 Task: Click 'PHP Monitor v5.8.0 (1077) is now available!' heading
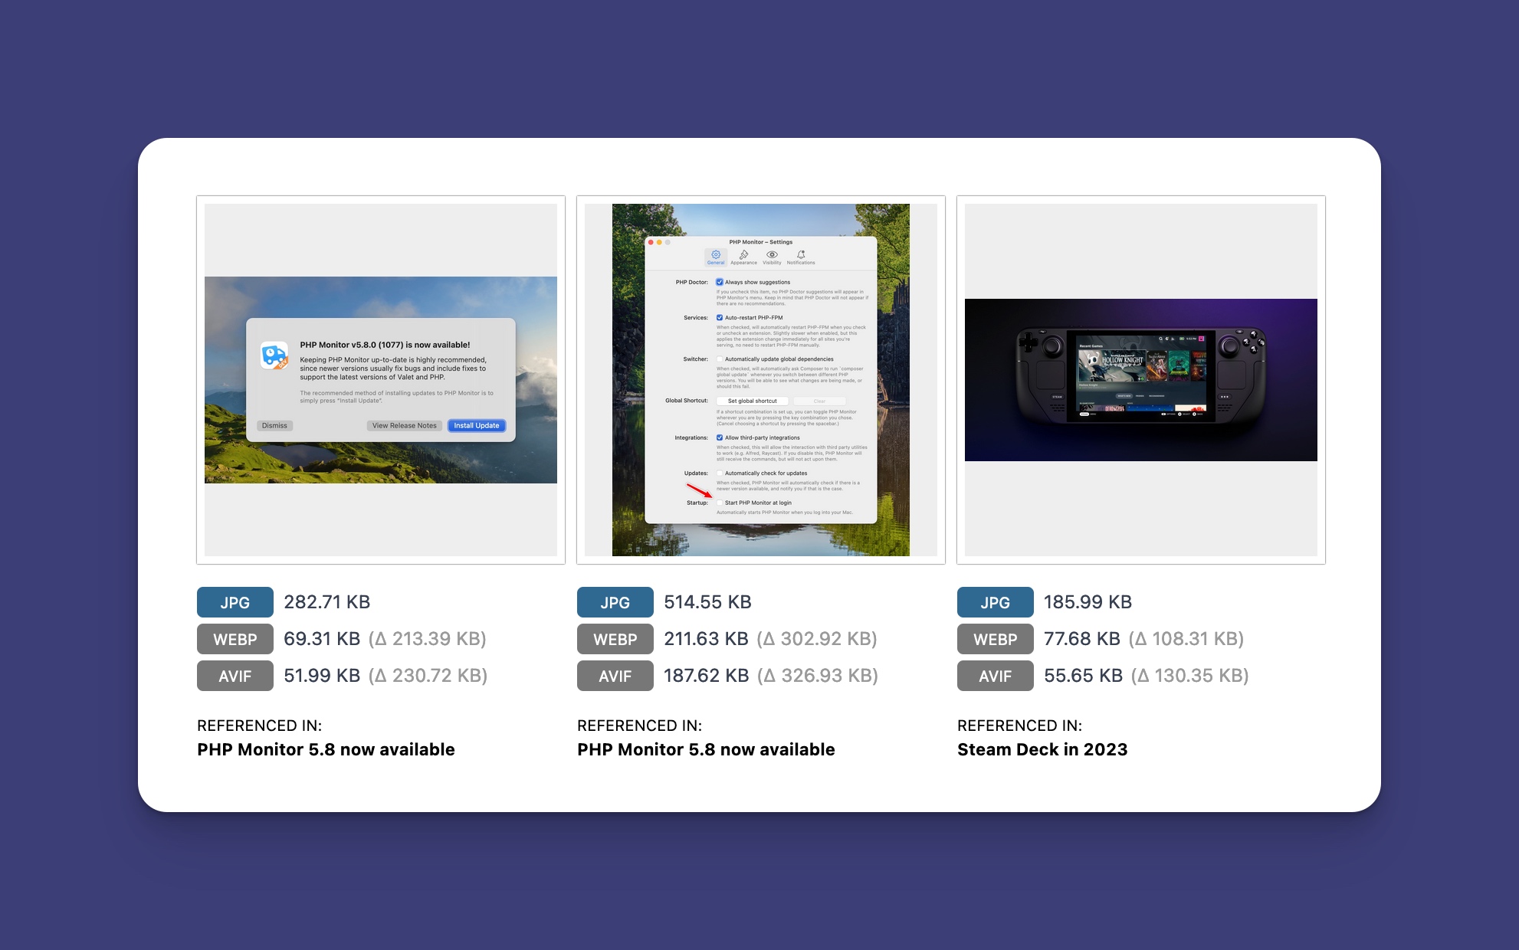pos(385,345)
